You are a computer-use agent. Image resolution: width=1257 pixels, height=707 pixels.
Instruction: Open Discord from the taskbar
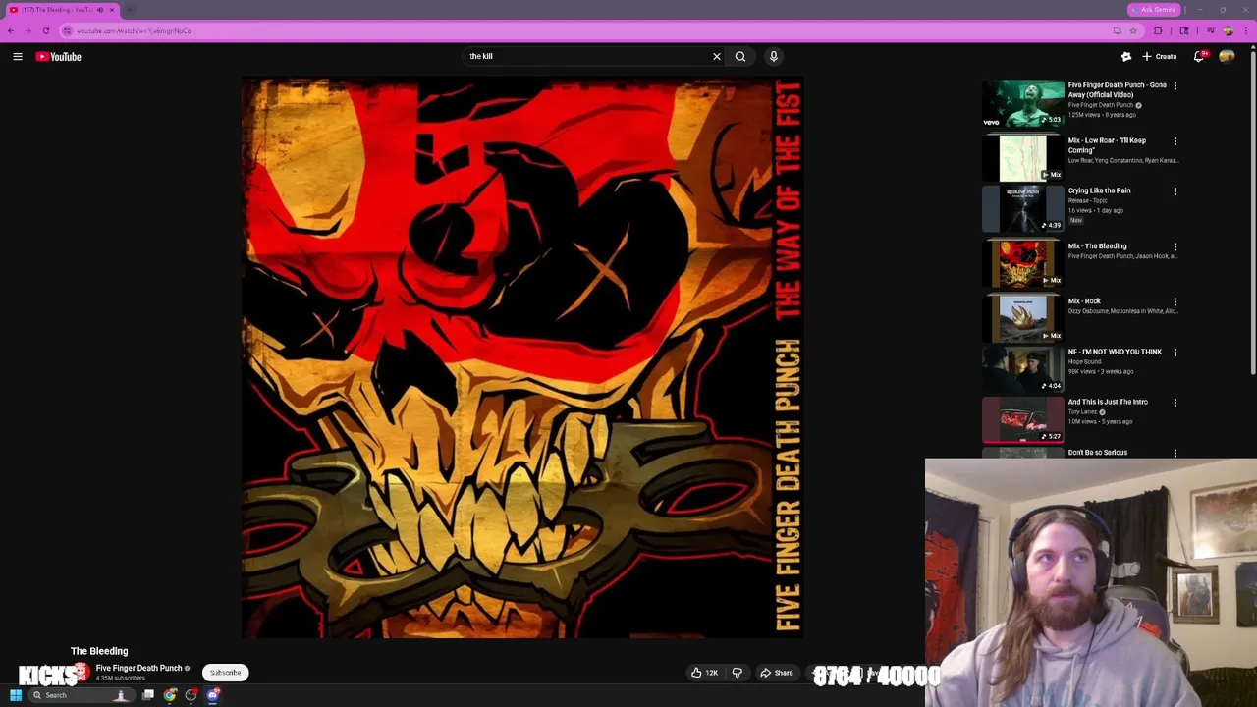pos(213,695)
